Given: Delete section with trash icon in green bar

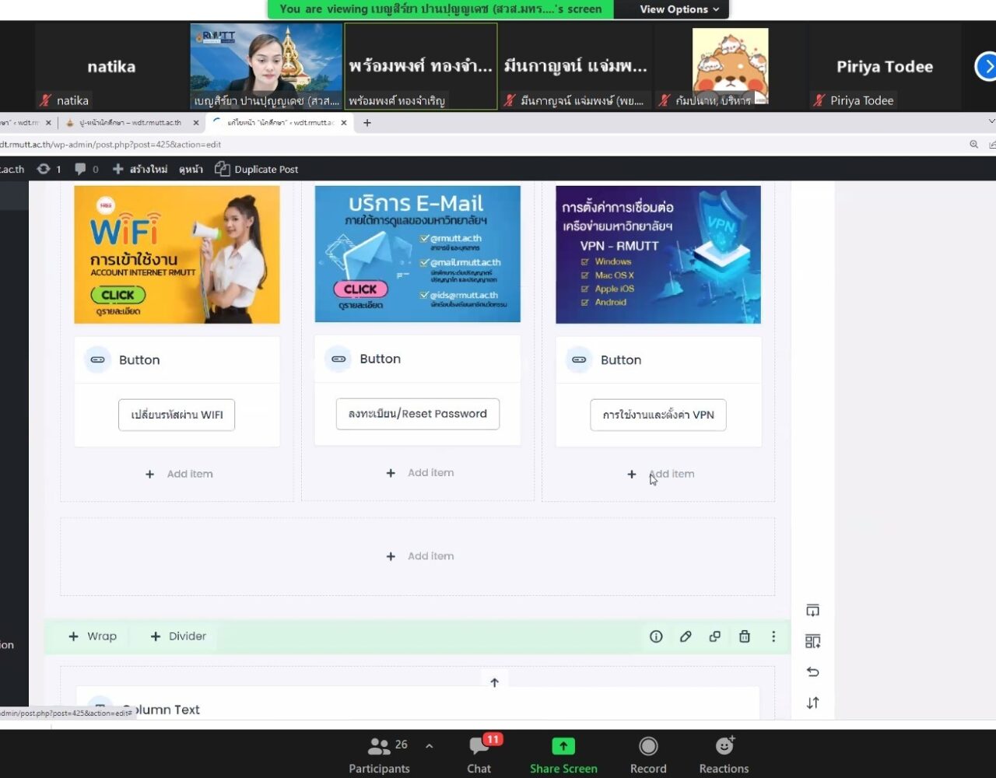Looking at the screenshot, I should tap(745, 636).
